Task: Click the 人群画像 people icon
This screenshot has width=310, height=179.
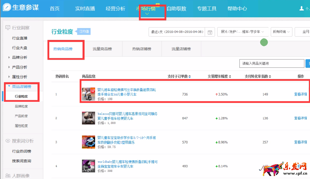Action: [8, 176]
